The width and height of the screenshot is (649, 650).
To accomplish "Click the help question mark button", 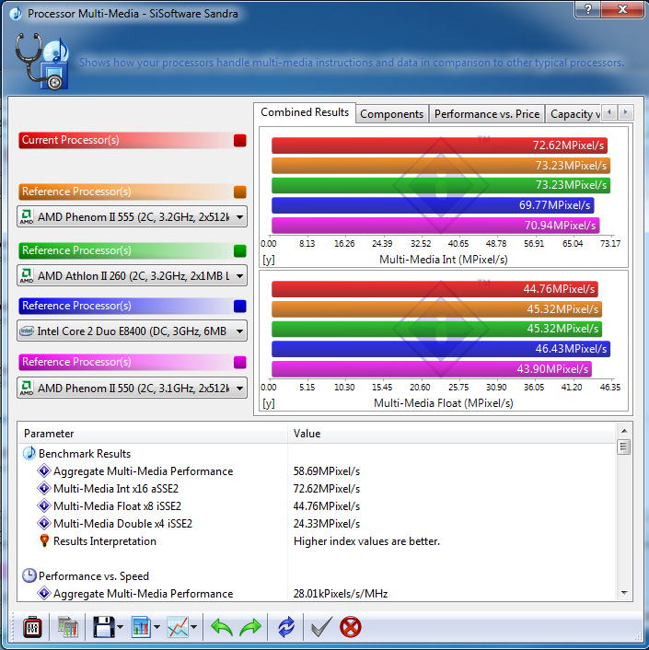I will pos(588,9).
